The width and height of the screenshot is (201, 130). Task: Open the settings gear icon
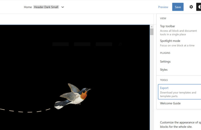[191, 7]
